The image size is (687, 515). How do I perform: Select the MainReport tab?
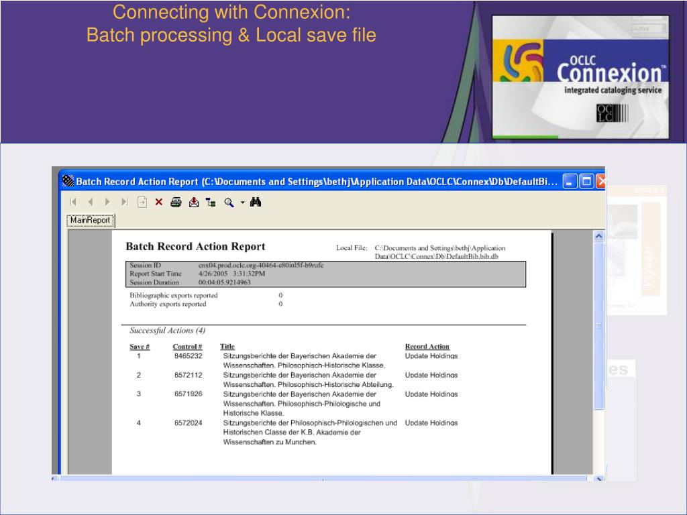[91, 220]
